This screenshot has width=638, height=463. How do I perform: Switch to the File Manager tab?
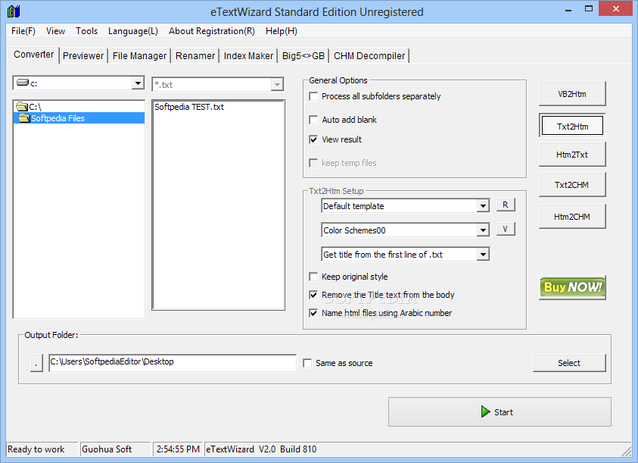pyautogui.click(x=139, y=56)
